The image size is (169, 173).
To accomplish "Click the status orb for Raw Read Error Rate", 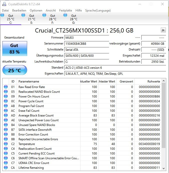I will pos(6,87).
